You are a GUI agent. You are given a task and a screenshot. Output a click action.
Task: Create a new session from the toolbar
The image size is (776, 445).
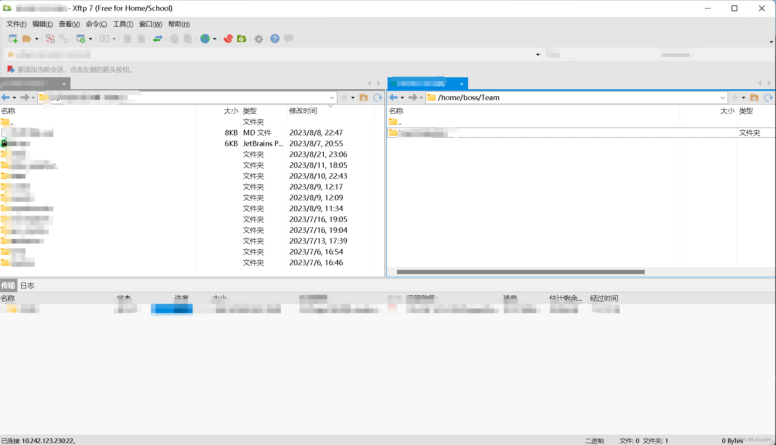(12, 39)
